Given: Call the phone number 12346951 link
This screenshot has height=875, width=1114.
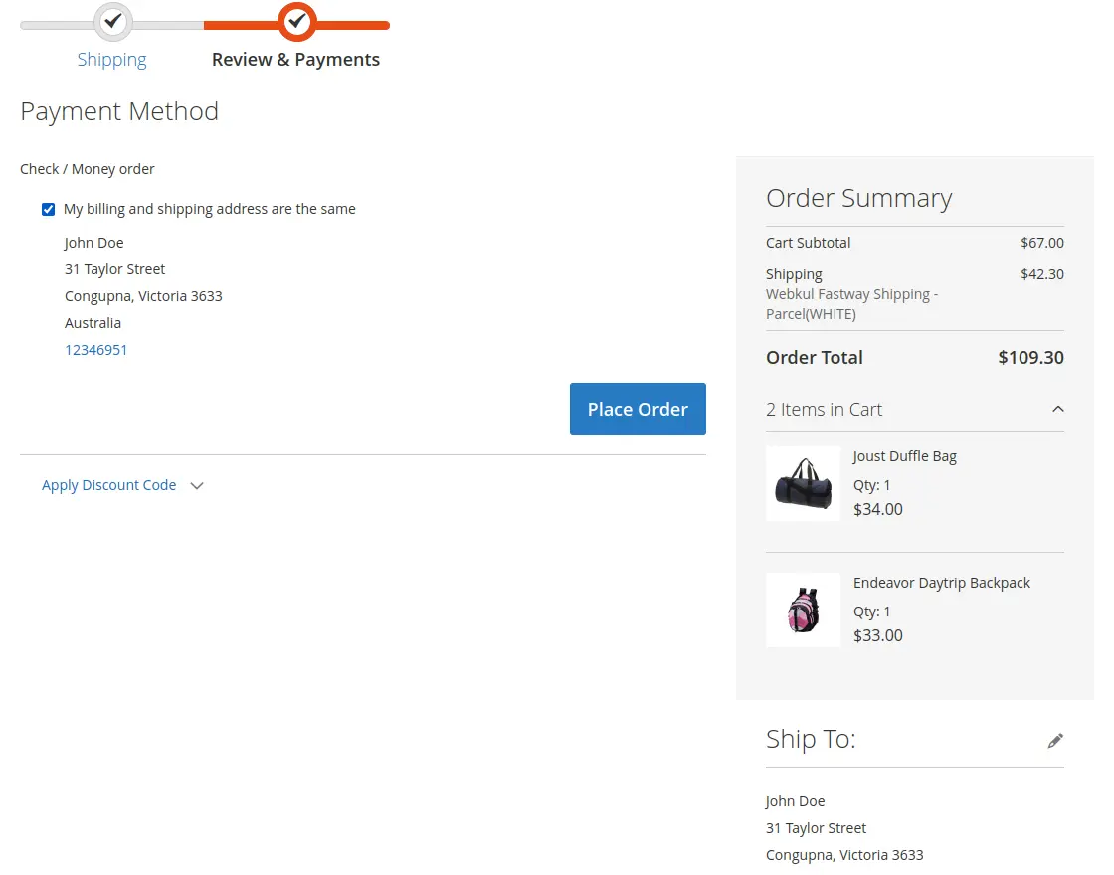Looking at the screenshot, I should pyautogui.click(x=95, y=350).
